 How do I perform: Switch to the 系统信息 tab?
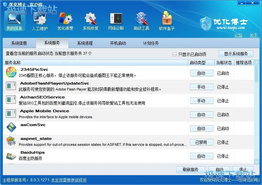pyautogui.click(x=19, y=43)
